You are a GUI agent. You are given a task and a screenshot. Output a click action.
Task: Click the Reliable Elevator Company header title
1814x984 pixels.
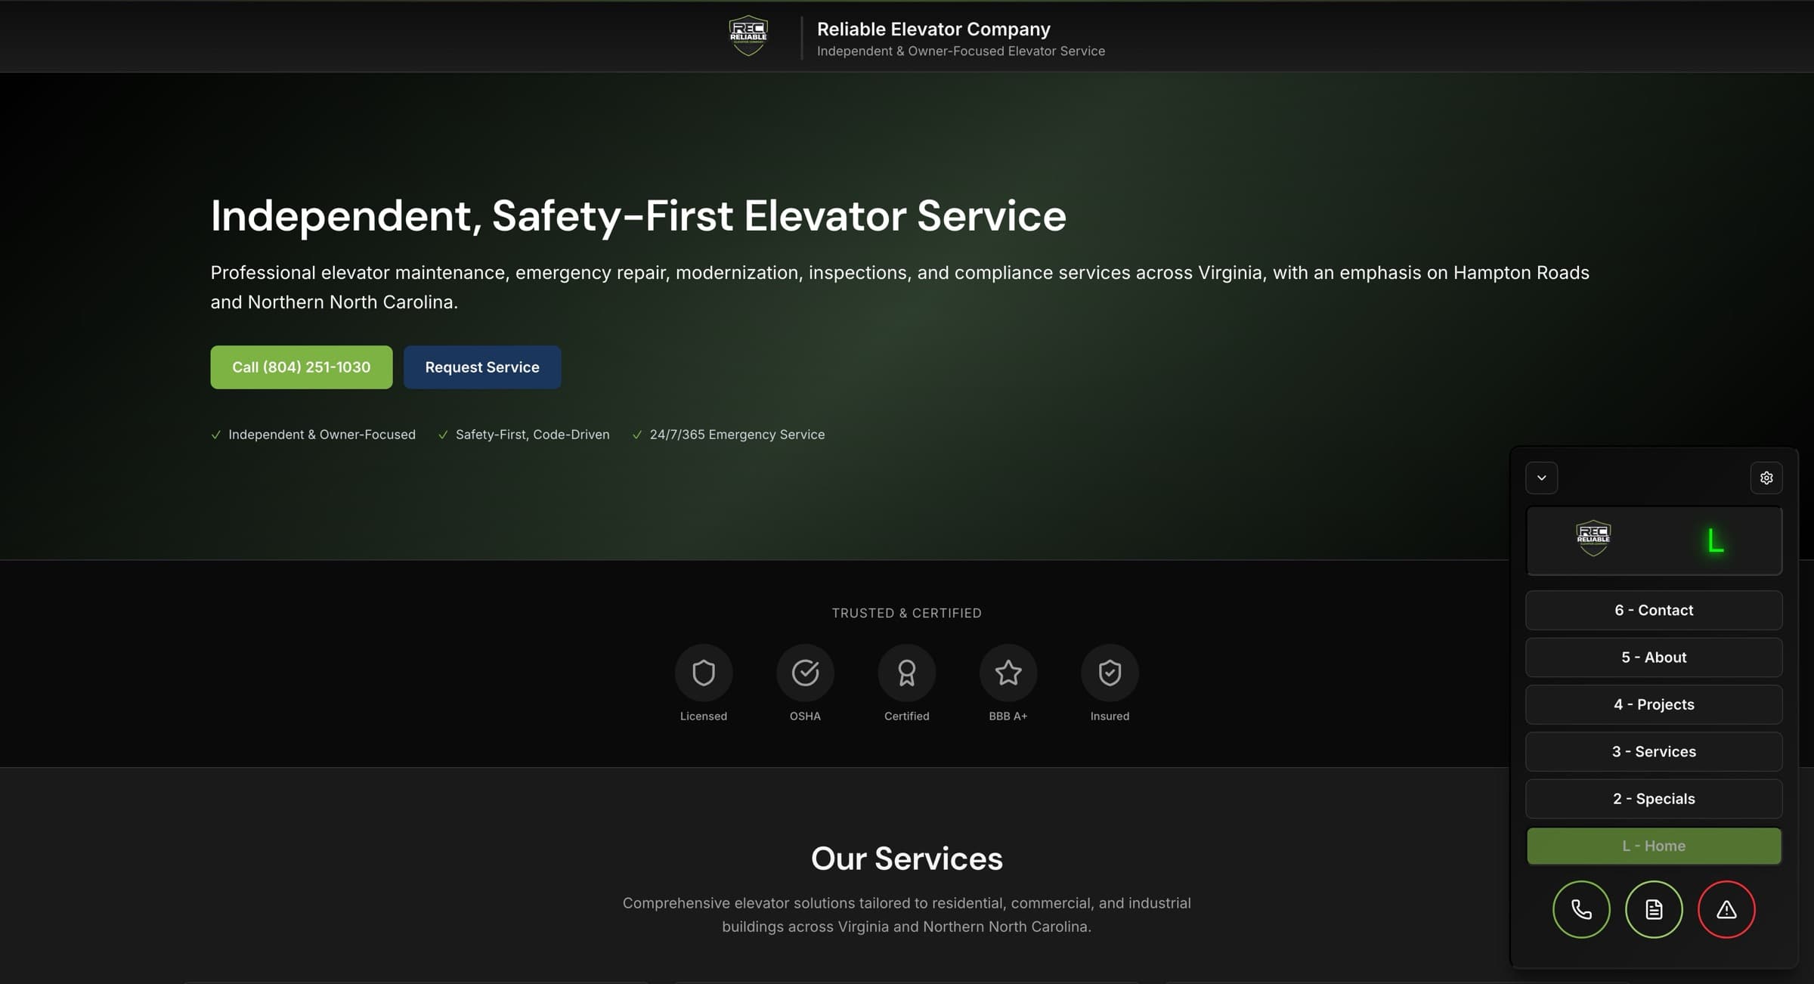coord(933,29)
